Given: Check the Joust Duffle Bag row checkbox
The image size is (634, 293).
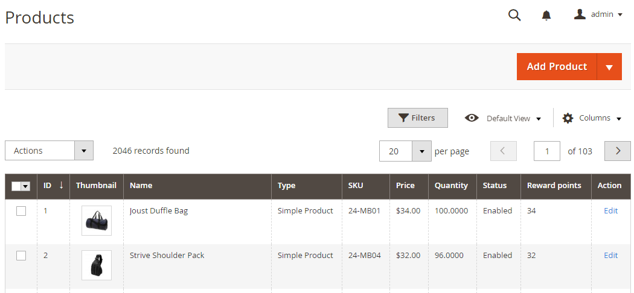Looking at the screenshot, I should tap(21, 211).
